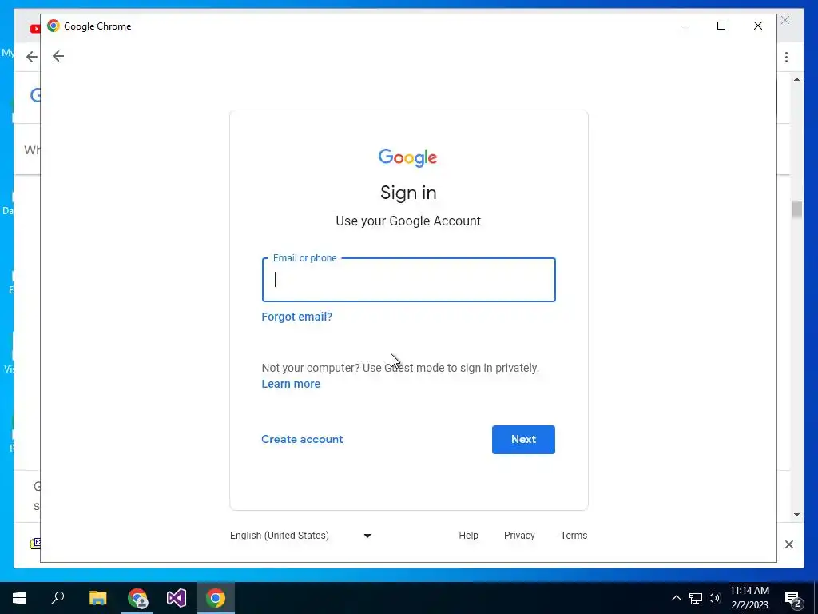Dismiss the bottom bar with the X in the background window
Screen dimensions: 818x614
click(788, 544)
